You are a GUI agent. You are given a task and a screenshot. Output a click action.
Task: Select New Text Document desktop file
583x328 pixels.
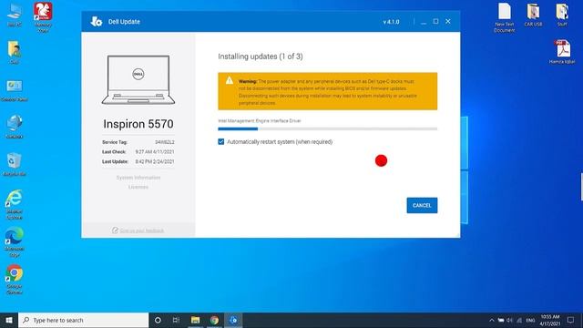click(505, 17)
